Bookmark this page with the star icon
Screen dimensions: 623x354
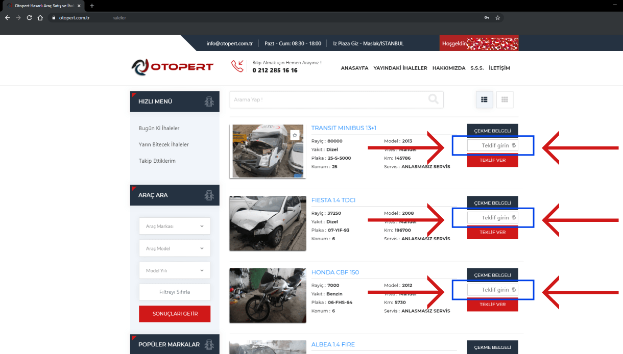coord(498,18)
